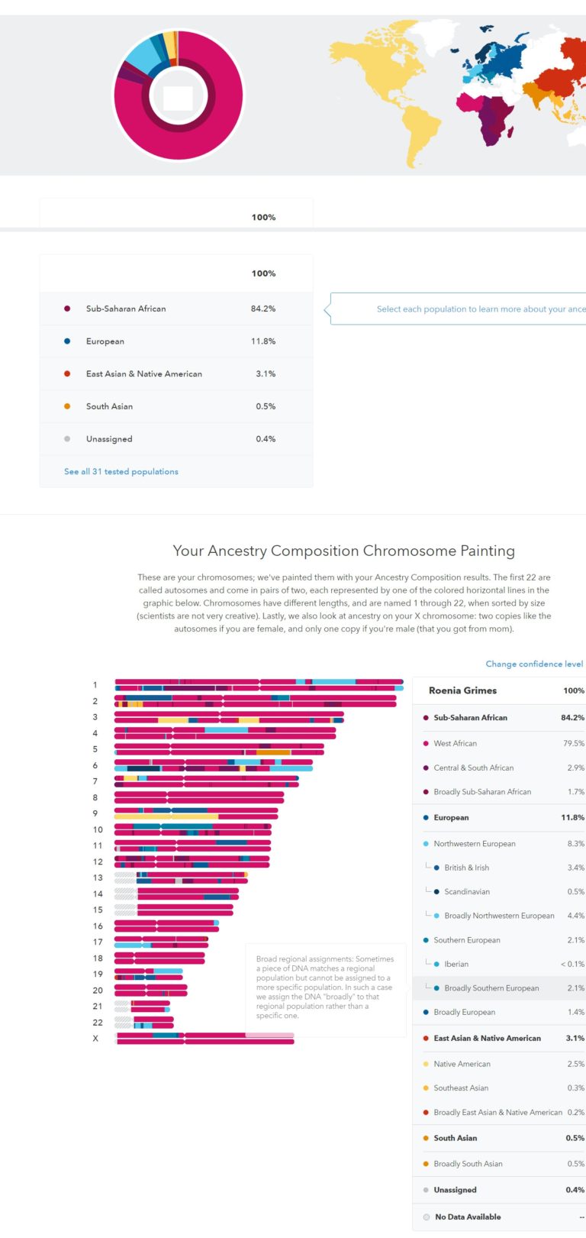Click the chromosome X painted bar

coord(202,1039)
